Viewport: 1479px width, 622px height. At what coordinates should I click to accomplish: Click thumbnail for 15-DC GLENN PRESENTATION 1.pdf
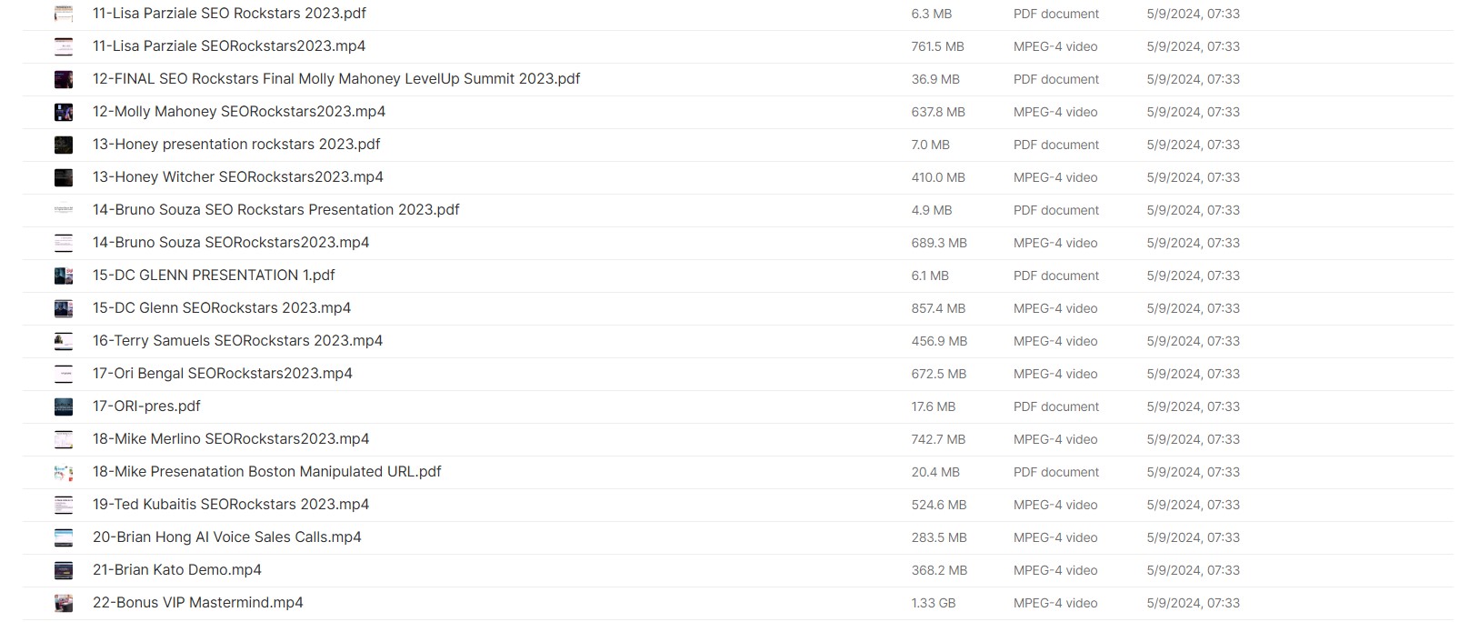click(64, 276)
